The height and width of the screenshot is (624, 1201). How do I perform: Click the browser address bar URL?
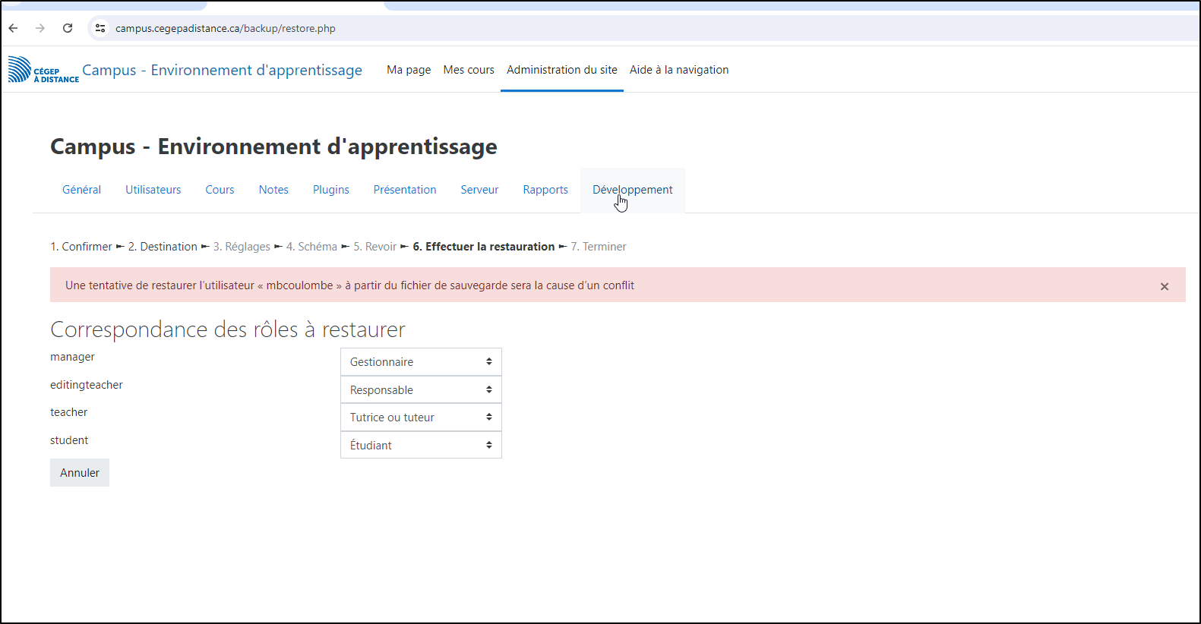[226, 28]
